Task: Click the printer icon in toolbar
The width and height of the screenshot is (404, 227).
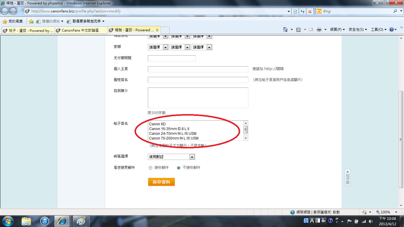Action: coord(319,30)
